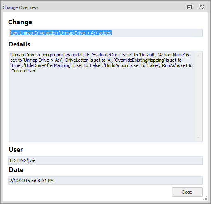Click the Details vertical scrollbar track
Image resolution: width=211 pixels, height=204 pixels.
pyautogui.click(x=198, y=97)
